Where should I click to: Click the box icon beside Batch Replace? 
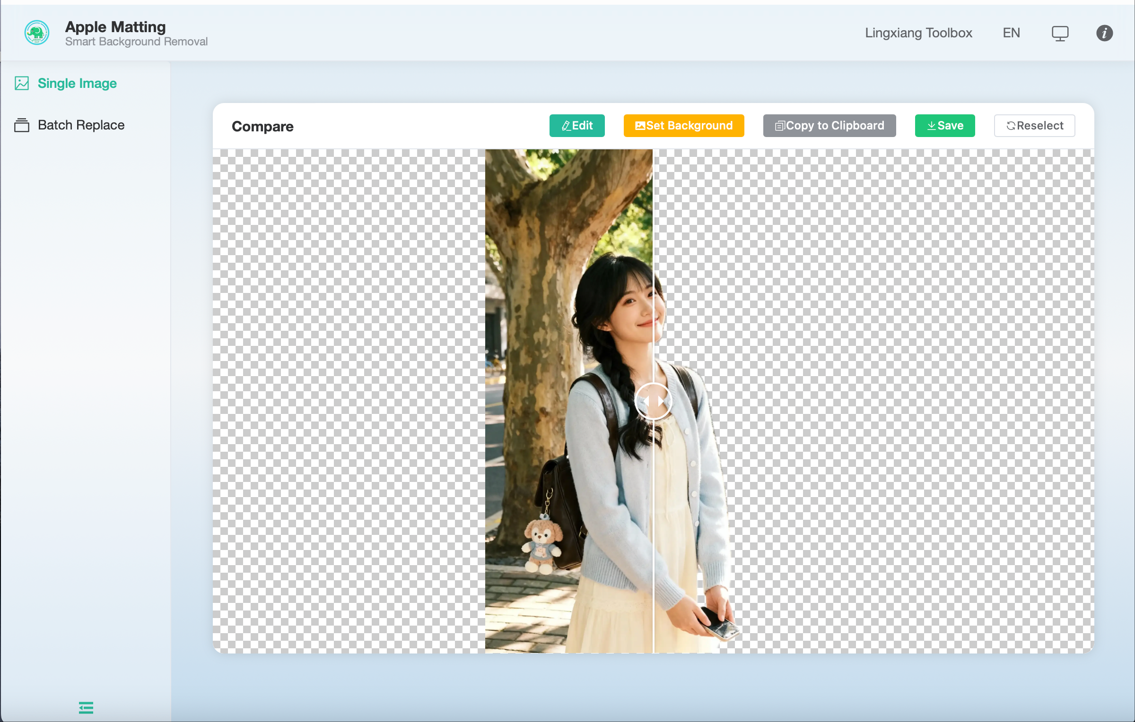[21, 125]
